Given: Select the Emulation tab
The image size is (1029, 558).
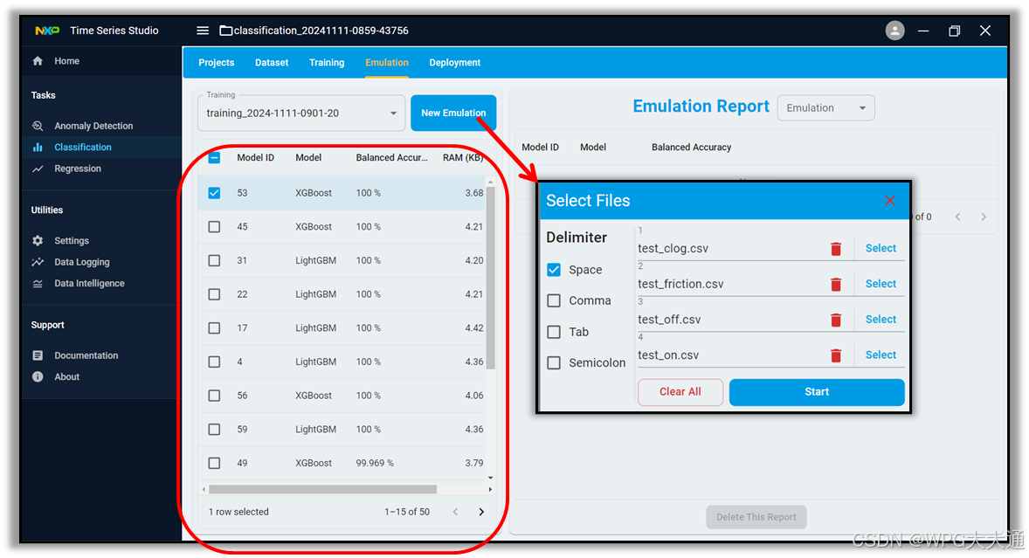Looking at the screenshot, I should point(387,63).
